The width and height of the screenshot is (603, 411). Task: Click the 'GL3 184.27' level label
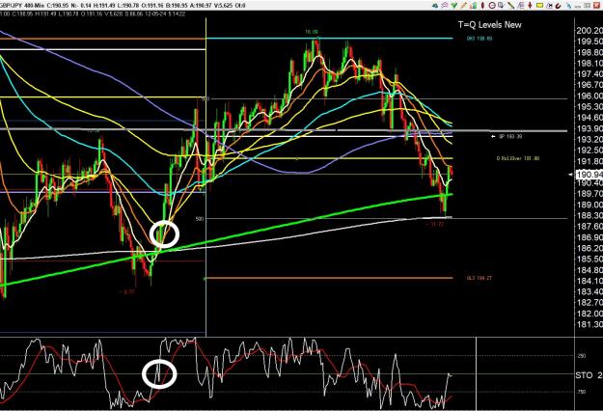(x=480, y=278)
